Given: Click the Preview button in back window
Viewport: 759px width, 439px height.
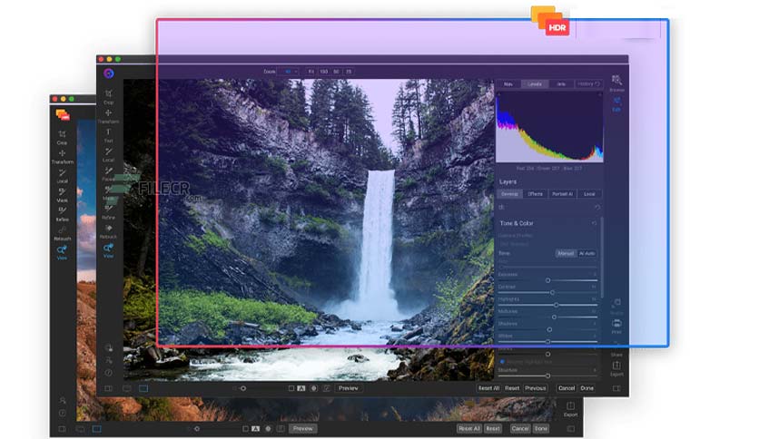Looking at the screenshot, I should [302, 428].
